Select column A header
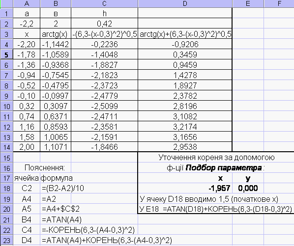294x246 pixels. click(27, 3)
